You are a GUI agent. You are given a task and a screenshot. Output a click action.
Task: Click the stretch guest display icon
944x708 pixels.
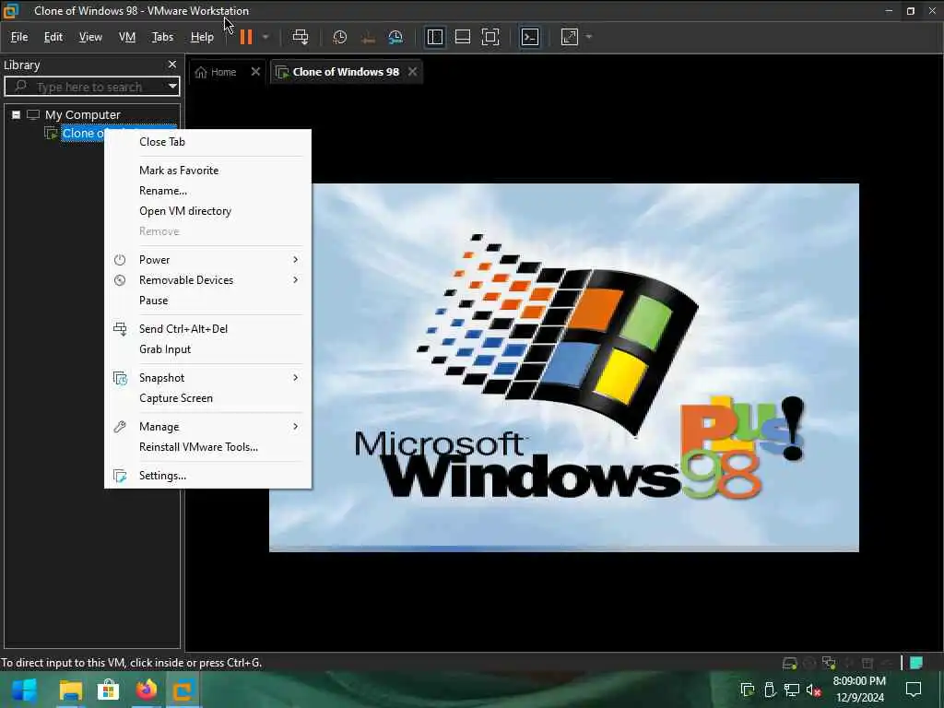pyautogui.click(x=570, y=37)
